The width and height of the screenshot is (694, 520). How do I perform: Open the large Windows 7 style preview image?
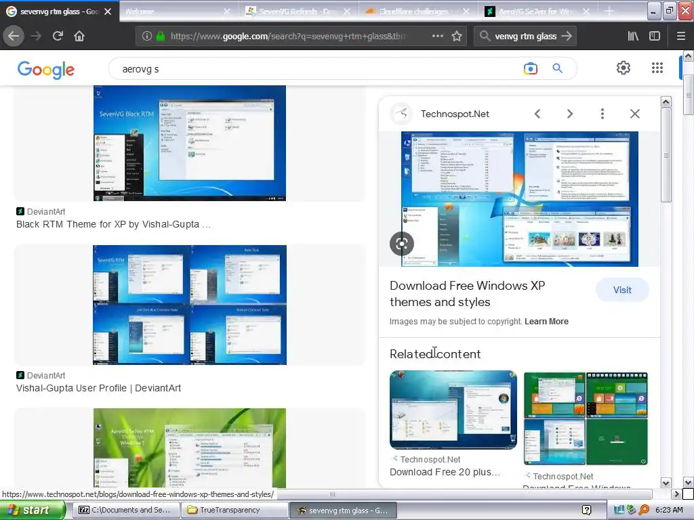(x=520, y=199)
